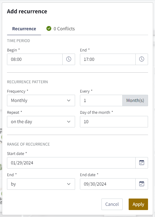Image resolution: width=155 pixels, height=217 pixels.
Task: Open the Begin time clock picker
Action: click(69, 59)
